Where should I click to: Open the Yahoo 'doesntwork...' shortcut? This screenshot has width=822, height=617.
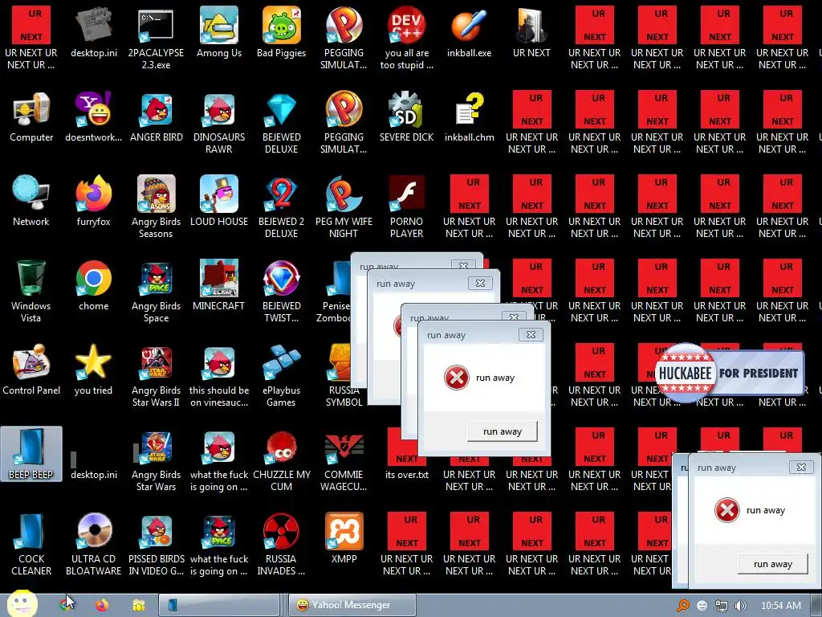[93, 117]
